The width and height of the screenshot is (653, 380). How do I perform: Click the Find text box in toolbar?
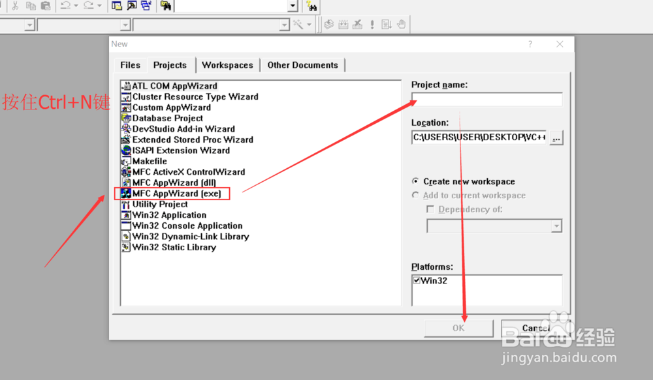232,6
